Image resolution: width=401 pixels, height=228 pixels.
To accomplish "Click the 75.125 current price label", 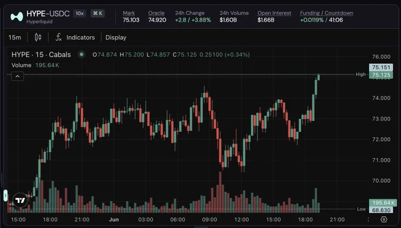I will 381,75.
